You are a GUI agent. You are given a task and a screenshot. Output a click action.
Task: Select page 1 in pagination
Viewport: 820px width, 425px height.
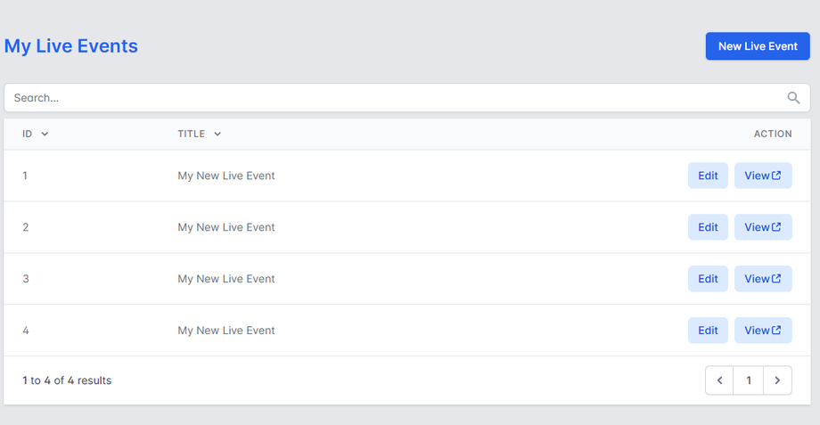tap(749, 380)
